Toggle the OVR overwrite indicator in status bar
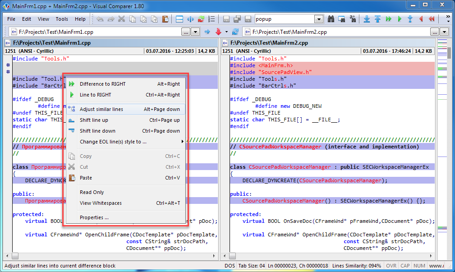The image size is (455, 272). [x=391, y=266]
